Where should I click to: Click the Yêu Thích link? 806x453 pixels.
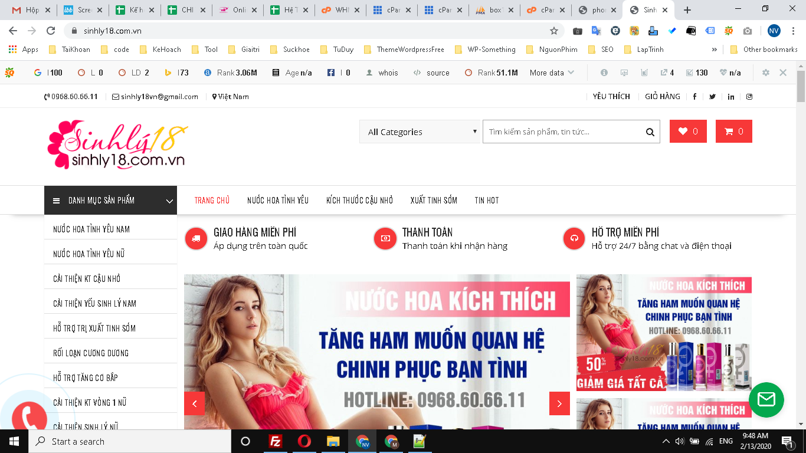(x=611, y=97)
